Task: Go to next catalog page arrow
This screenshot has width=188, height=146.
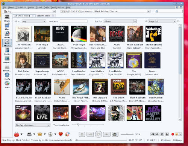Action: 178,21
